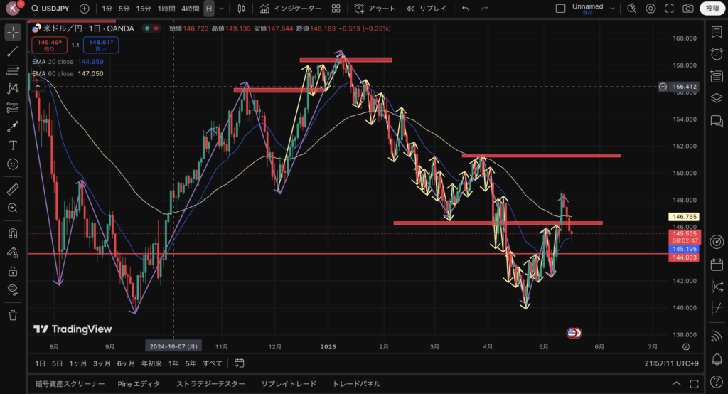Open the alerts clock panel
The width and height of the screenshot is (728, 394).
(x=717, y=54)
